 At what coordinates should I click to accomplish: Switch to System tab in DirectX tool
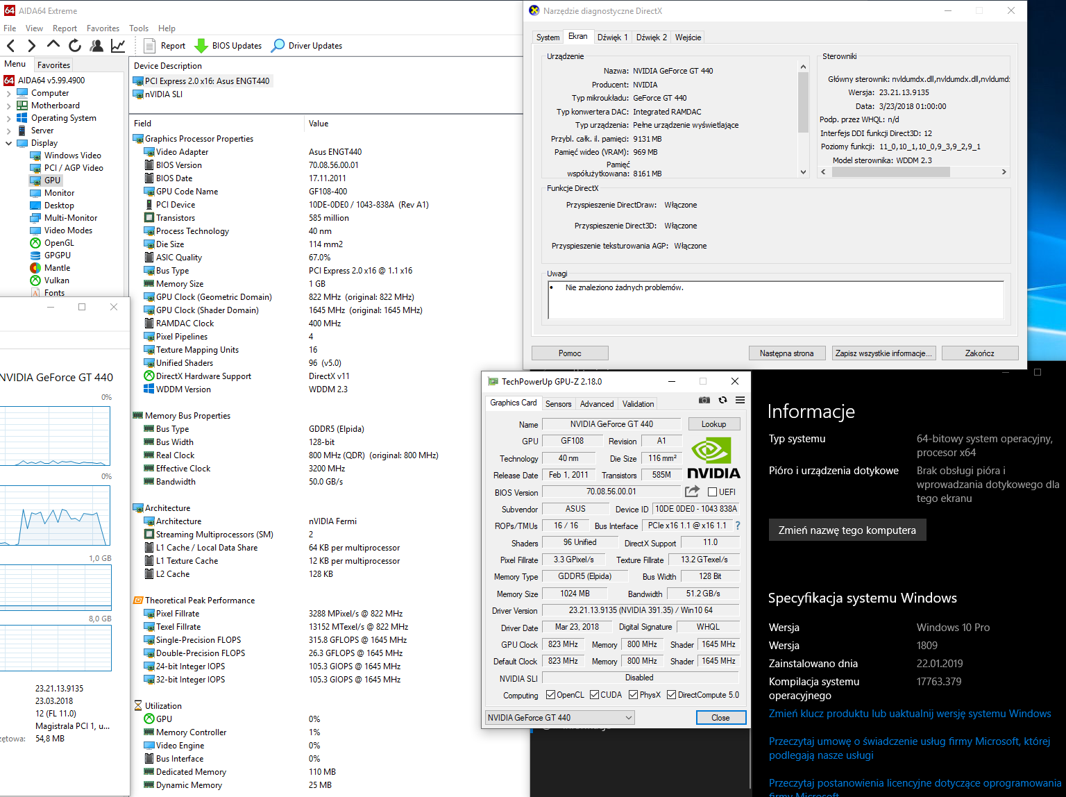tap(548, 37)
